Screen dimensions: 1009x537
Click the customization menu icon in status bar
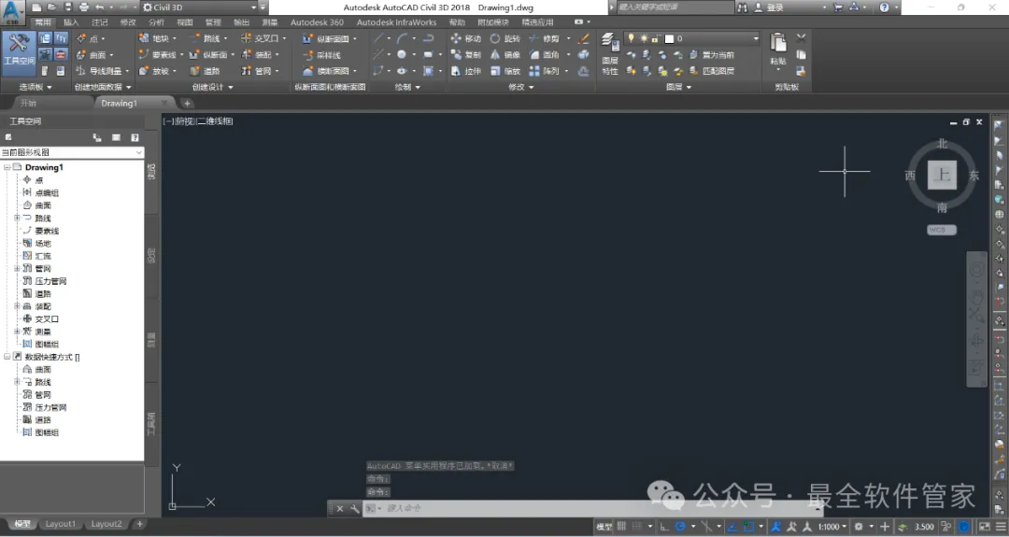pyautogui.click(x=1001, y=527)
